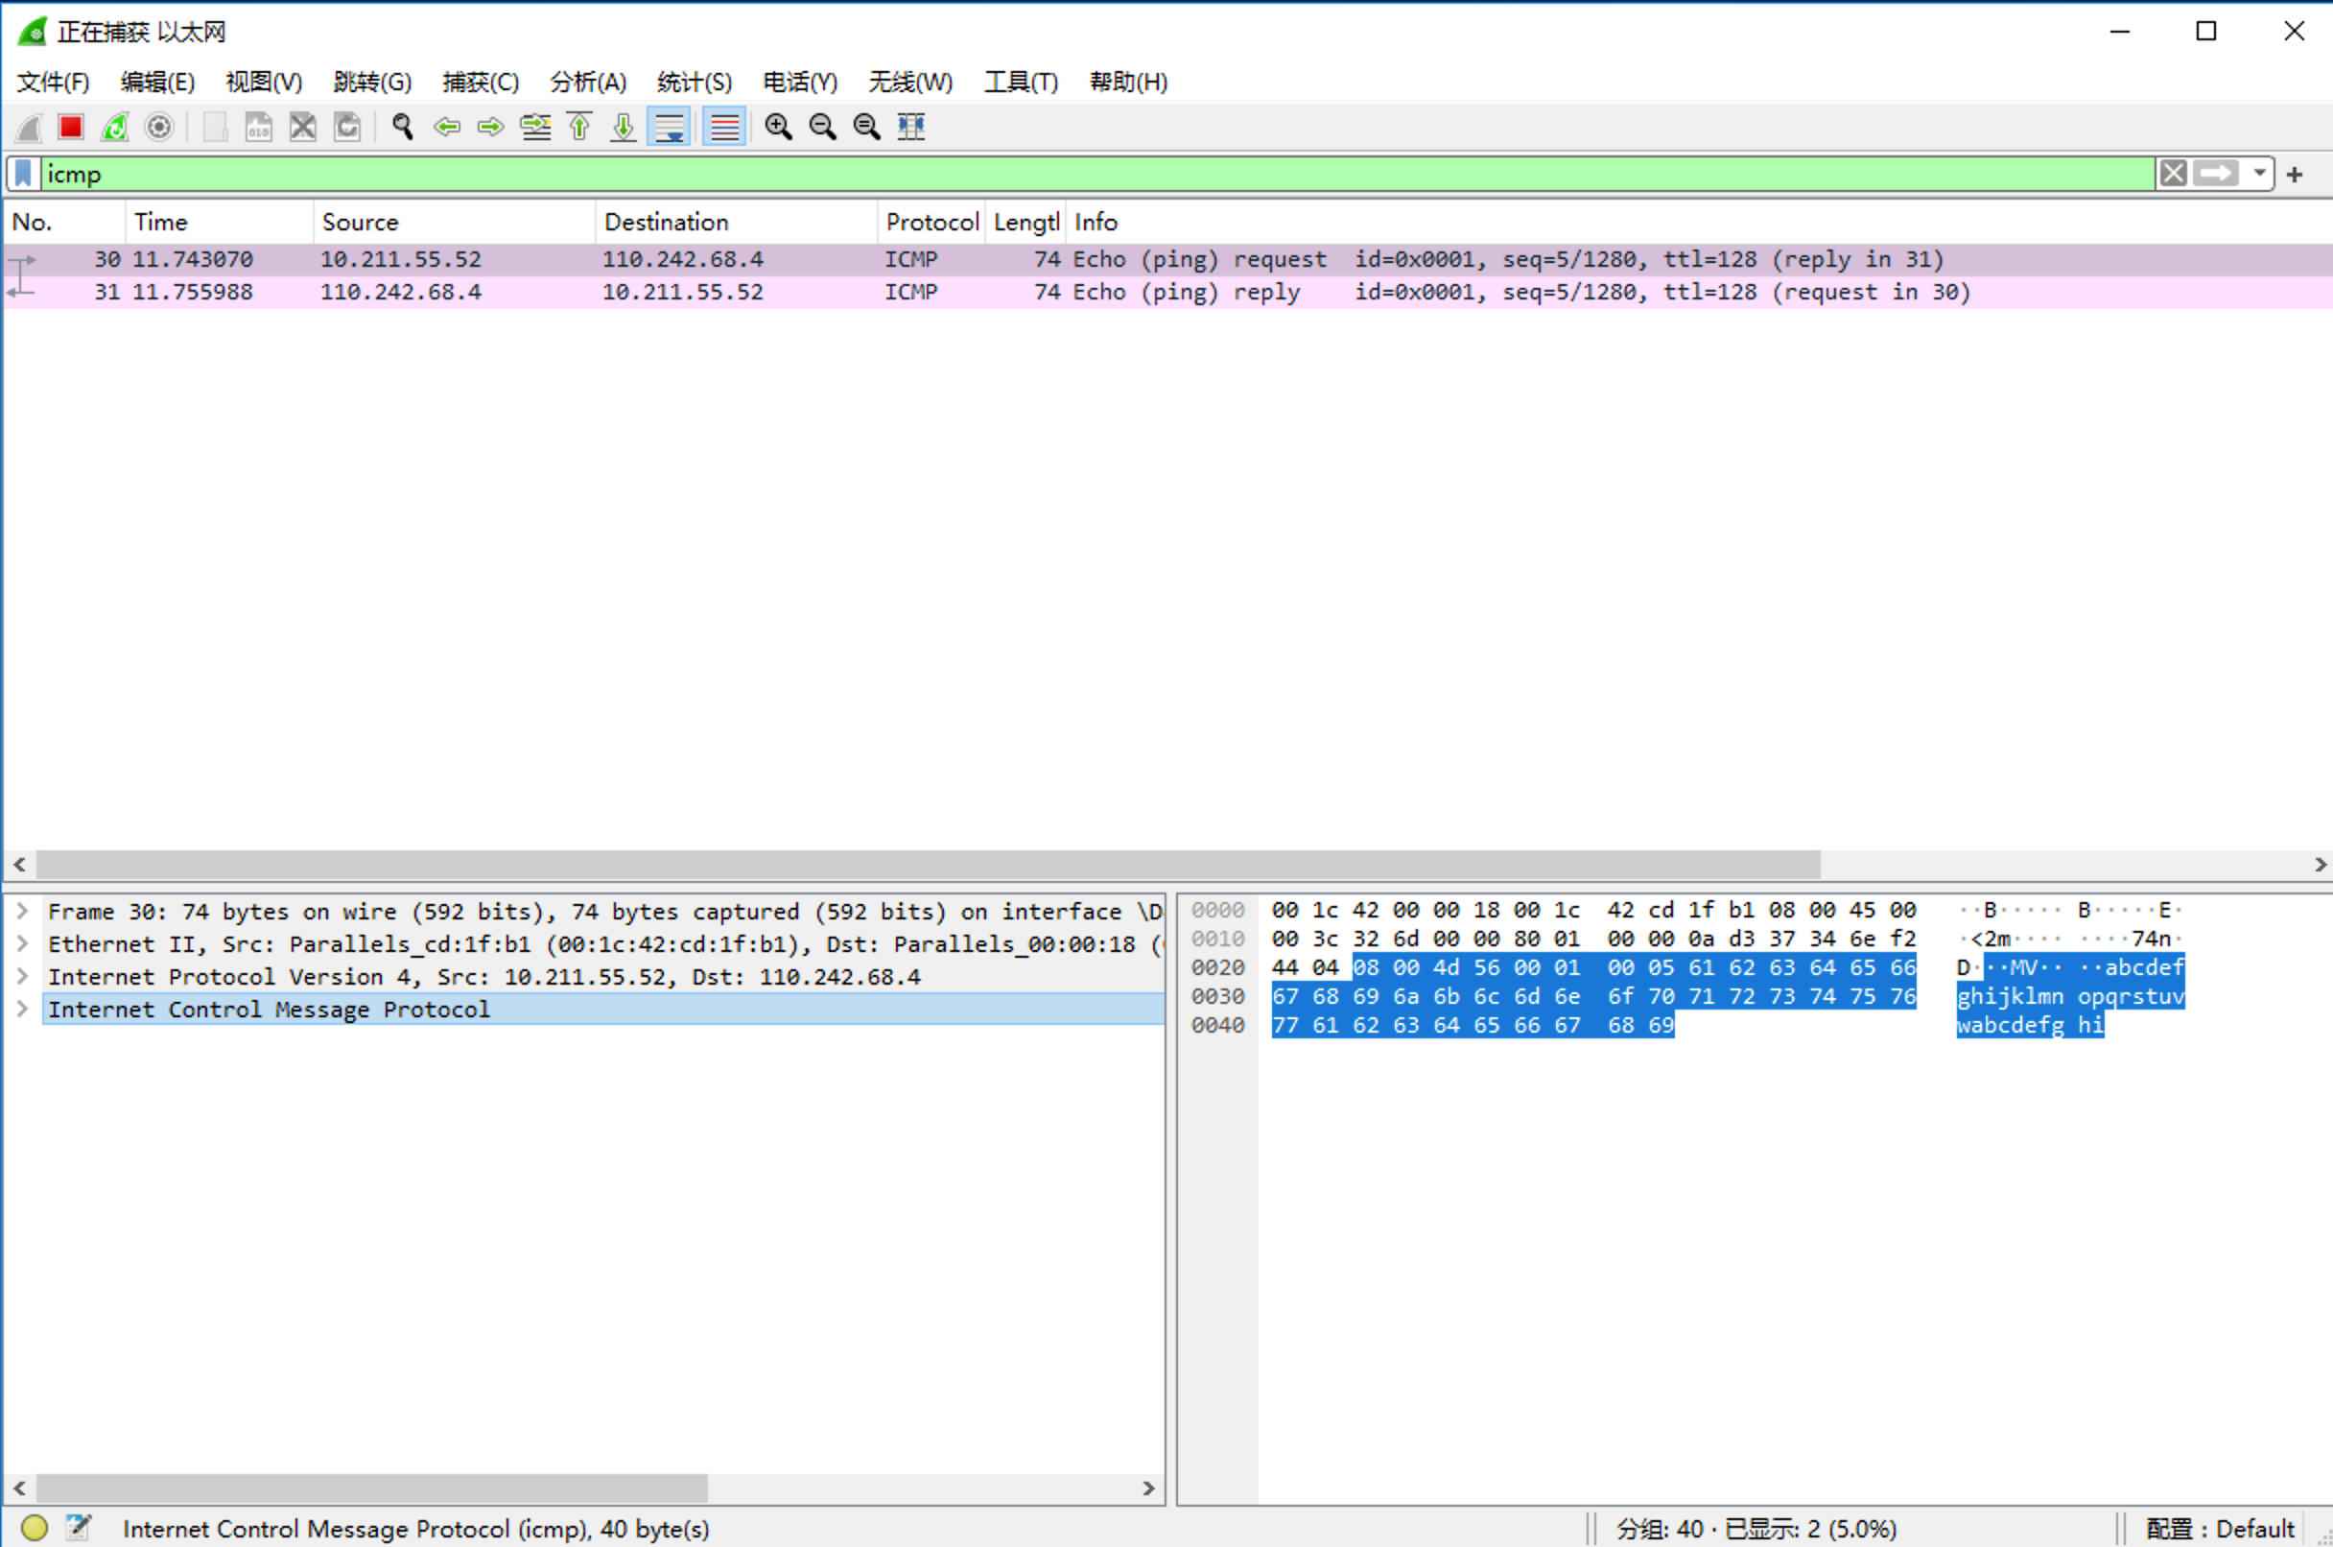Go to the first packet

pyautogui.click(x=579, y=127)
